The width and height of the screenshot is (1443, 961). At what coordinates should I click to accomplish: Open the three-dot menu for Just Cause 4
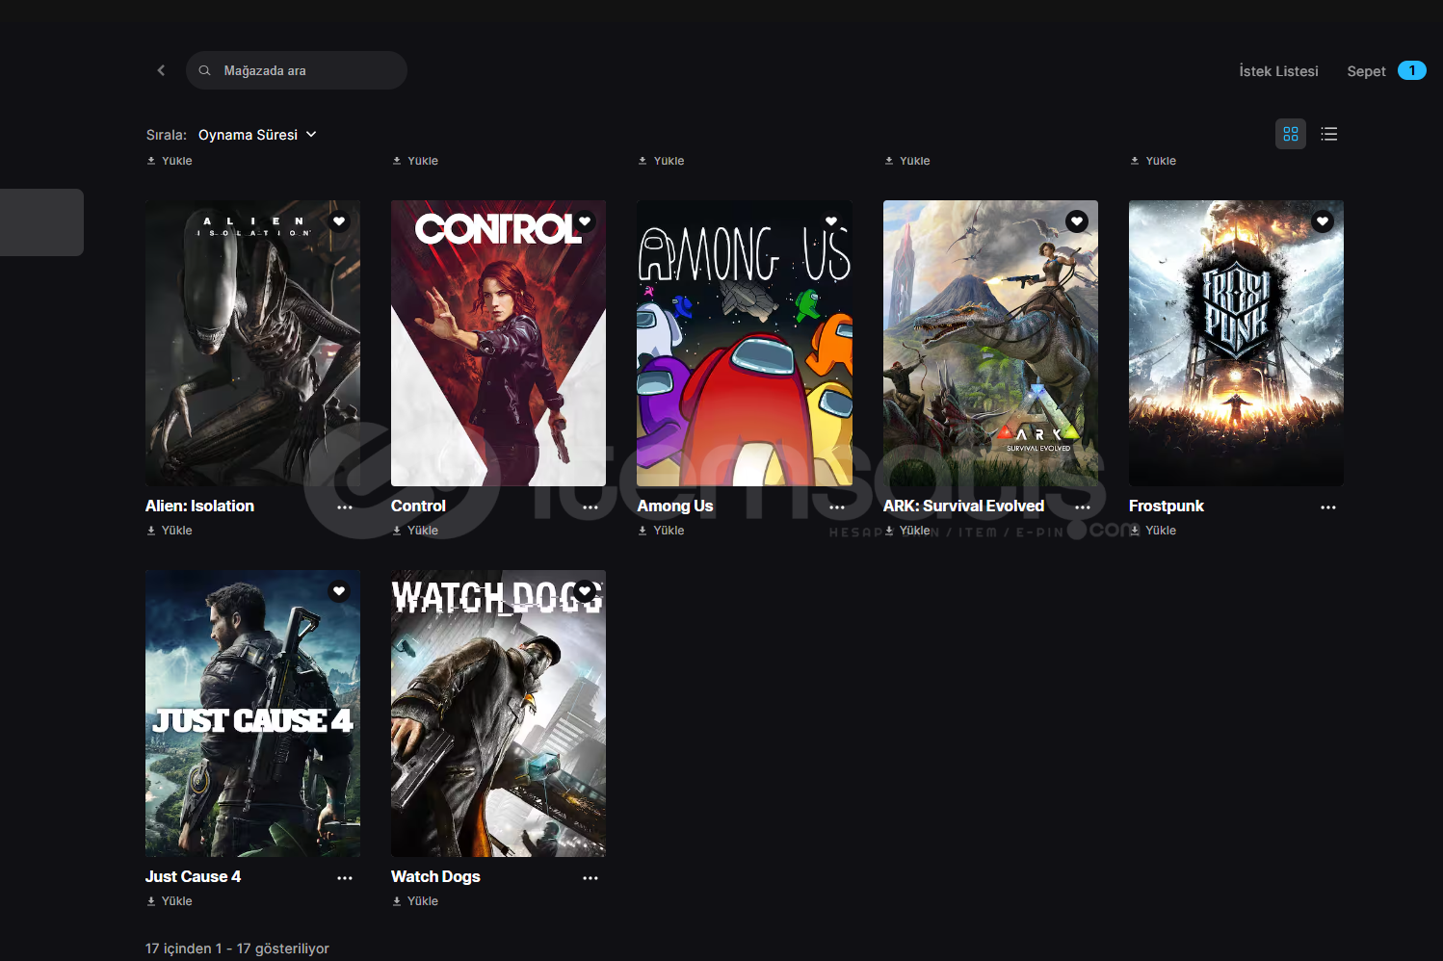345,878
